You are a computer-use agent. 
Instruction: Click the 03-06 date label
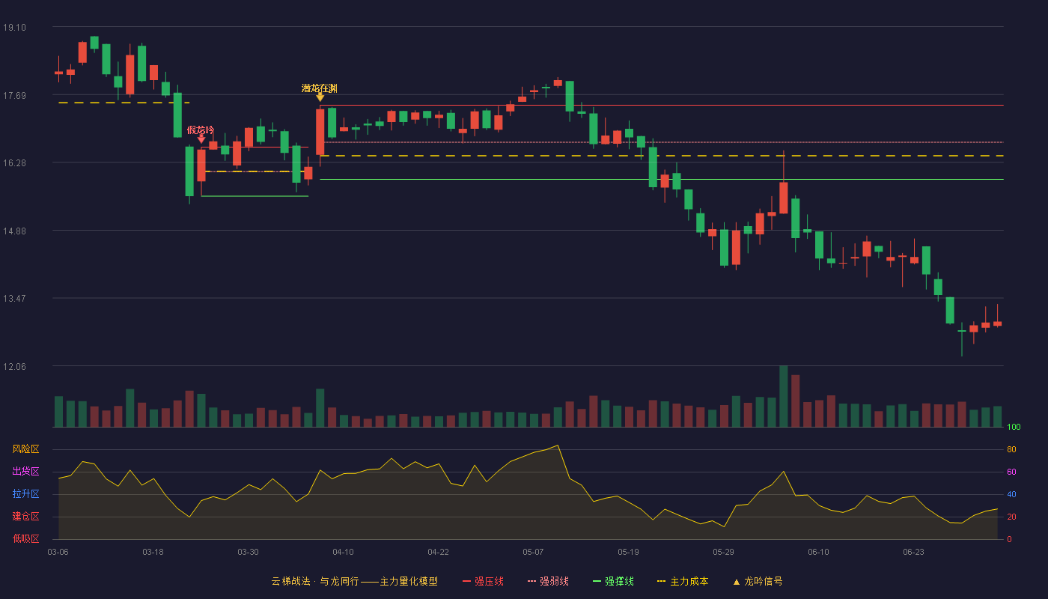click(x=58, y=552)
